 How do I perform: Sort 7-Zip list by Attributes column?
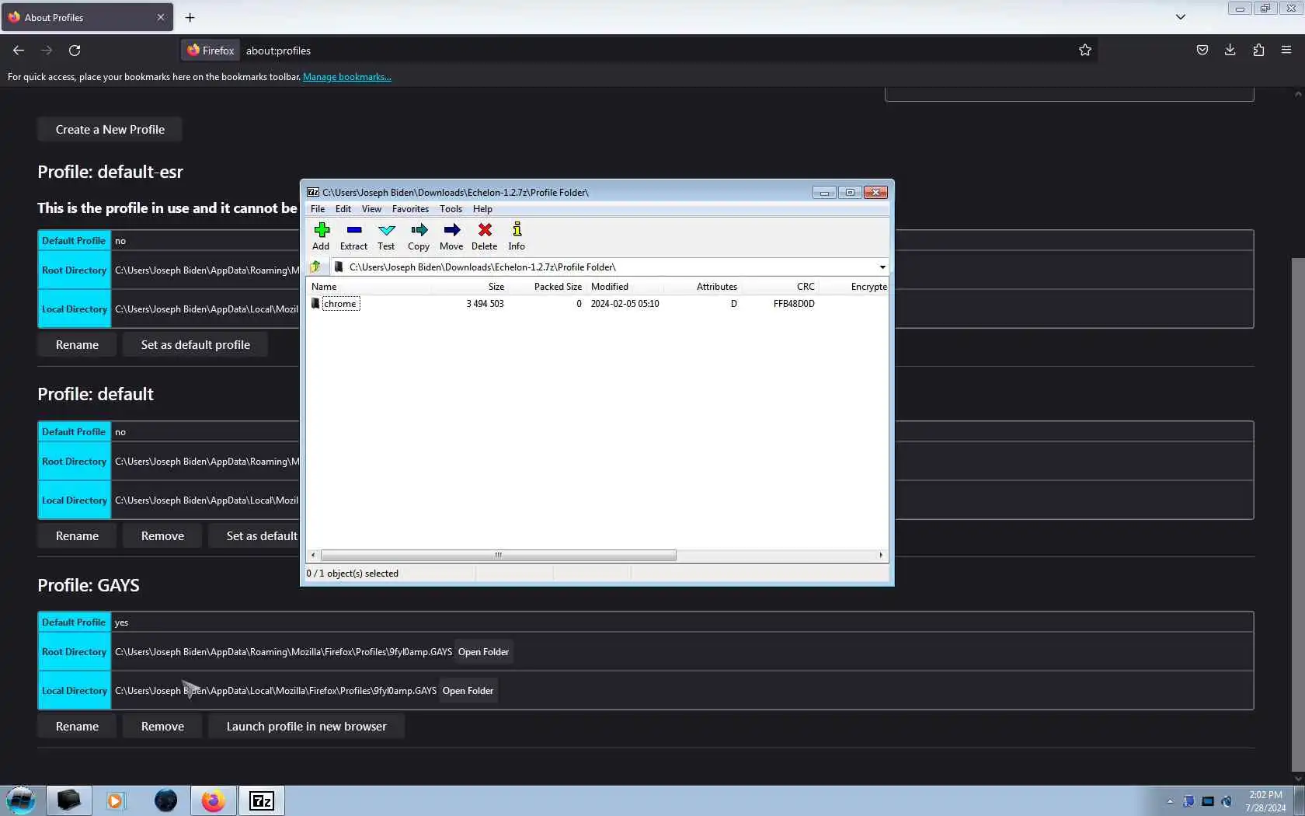pyautogui.click(x=702, y=287)
